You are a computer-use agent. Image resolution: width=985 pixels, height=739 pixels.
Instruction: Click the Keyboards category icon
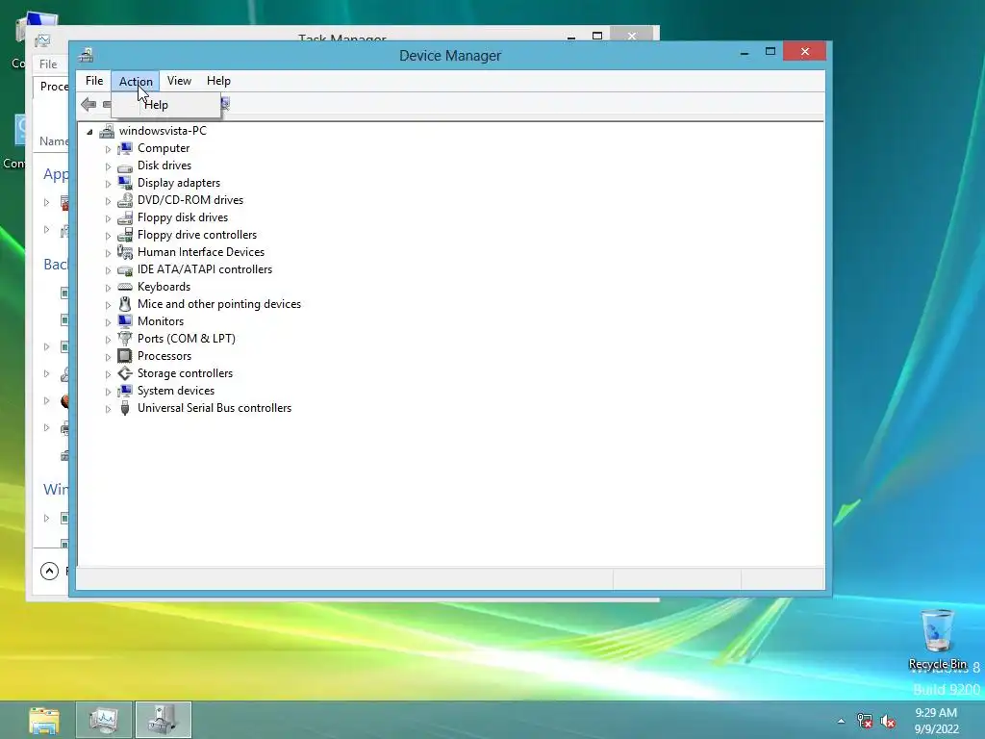125,287
